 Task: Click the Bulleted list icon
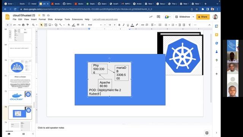[166, 25]
